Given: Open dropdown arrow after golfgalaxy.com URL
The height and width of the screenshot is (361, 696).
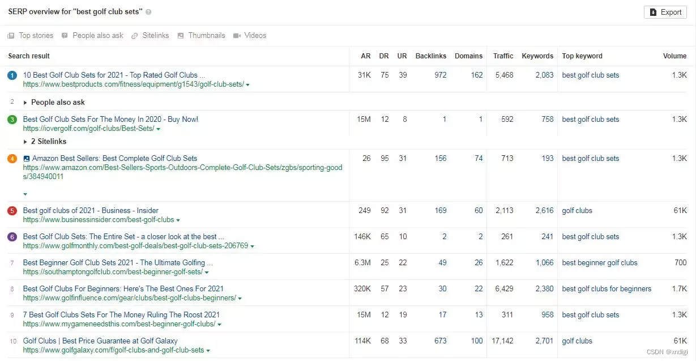Looking at the screenshot, I should 208,351.
